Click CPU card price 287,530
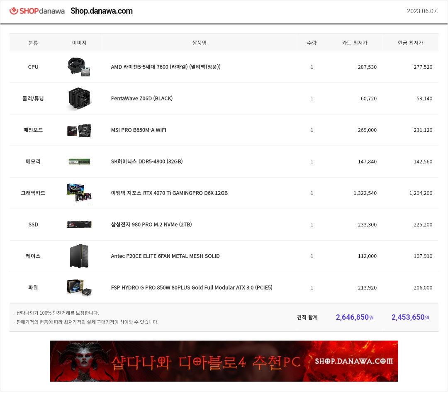Viewport: 448px width, 394px height. 367,67
